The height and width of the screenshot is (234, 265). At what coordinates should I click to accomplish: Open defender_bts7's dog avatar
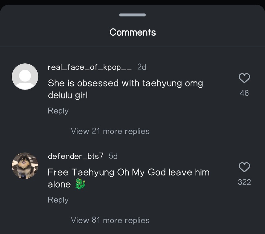point(25,166)
